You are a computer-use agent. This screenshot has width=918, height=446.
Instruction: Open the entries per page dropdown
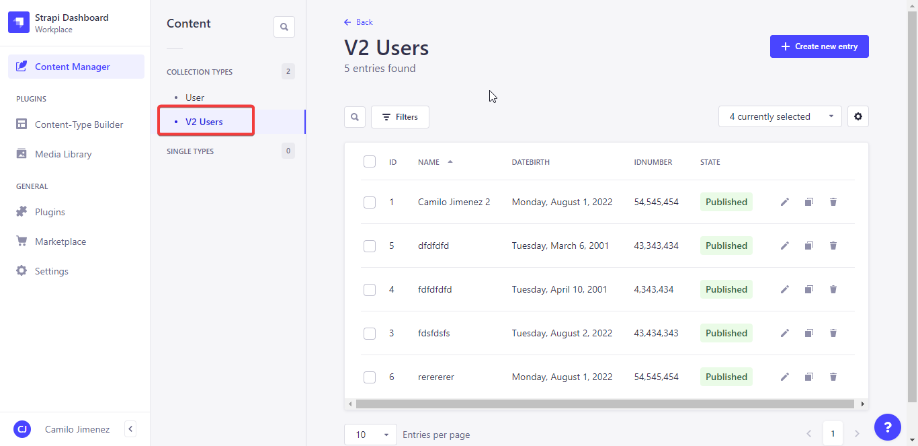coord(370,435)
